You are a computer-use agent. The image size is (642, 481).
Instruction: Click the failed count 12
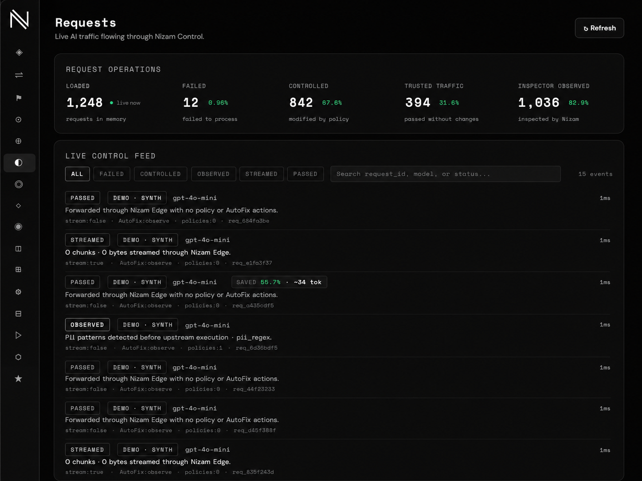coord(191,103)
